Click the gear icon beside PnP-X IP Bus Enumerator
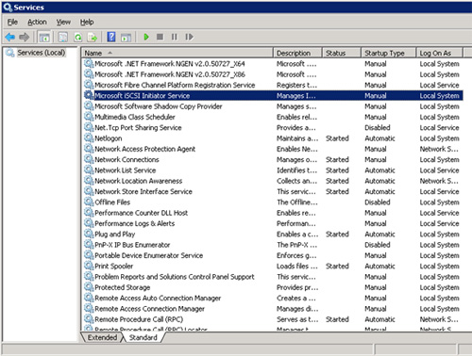 pyautogui.click(x=89, y=244)
